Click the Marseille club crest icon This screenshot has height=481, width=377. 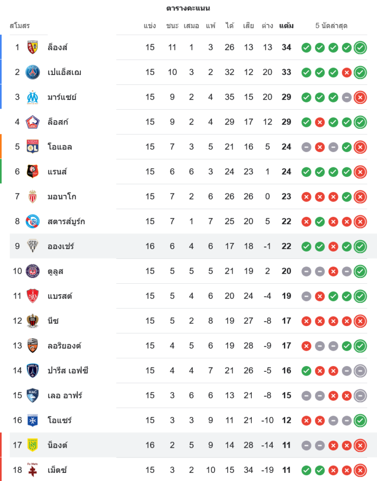(32, 97)
